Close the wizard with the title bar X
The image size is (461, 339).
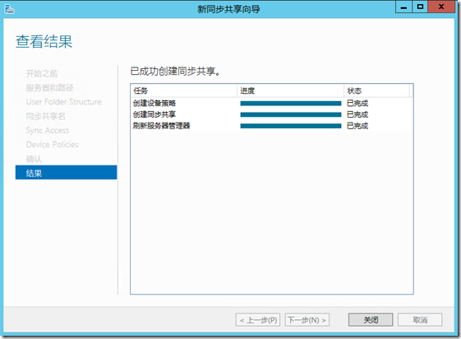point(441,7)
